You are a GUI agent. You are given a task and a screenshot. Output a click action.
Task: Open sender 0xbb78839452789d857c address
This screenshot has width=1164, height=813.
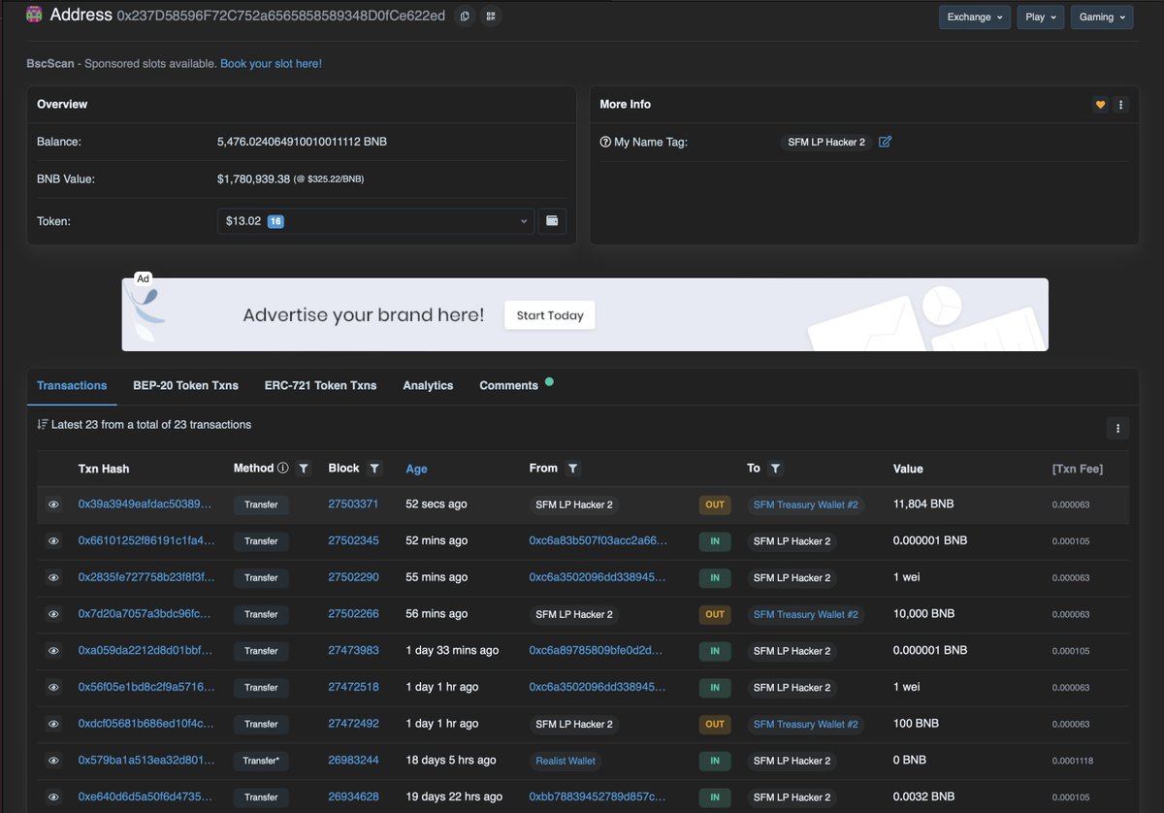[598, 797]
